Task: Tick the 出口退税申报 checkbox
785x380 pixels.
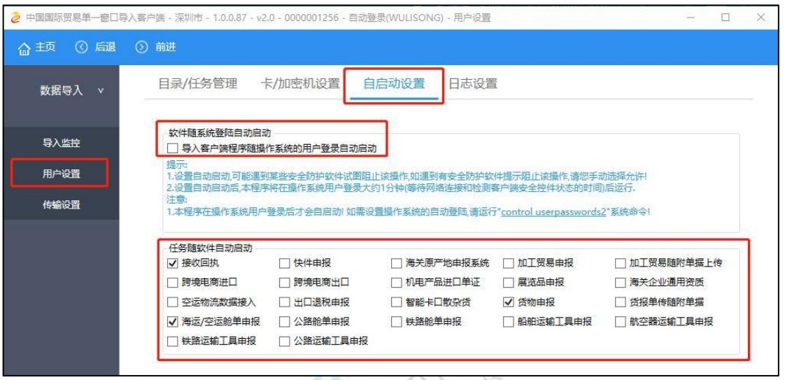Action: click(x=285, y=302)
